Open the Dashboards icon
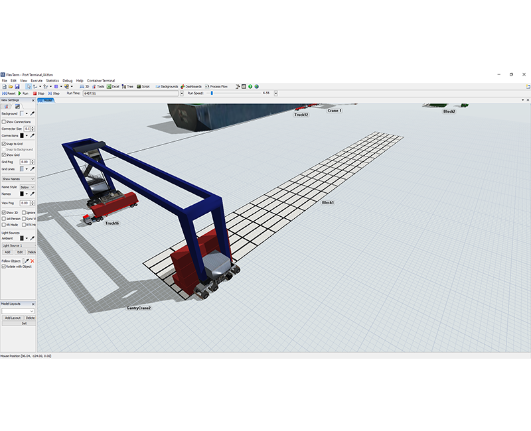 pos(192,87)
